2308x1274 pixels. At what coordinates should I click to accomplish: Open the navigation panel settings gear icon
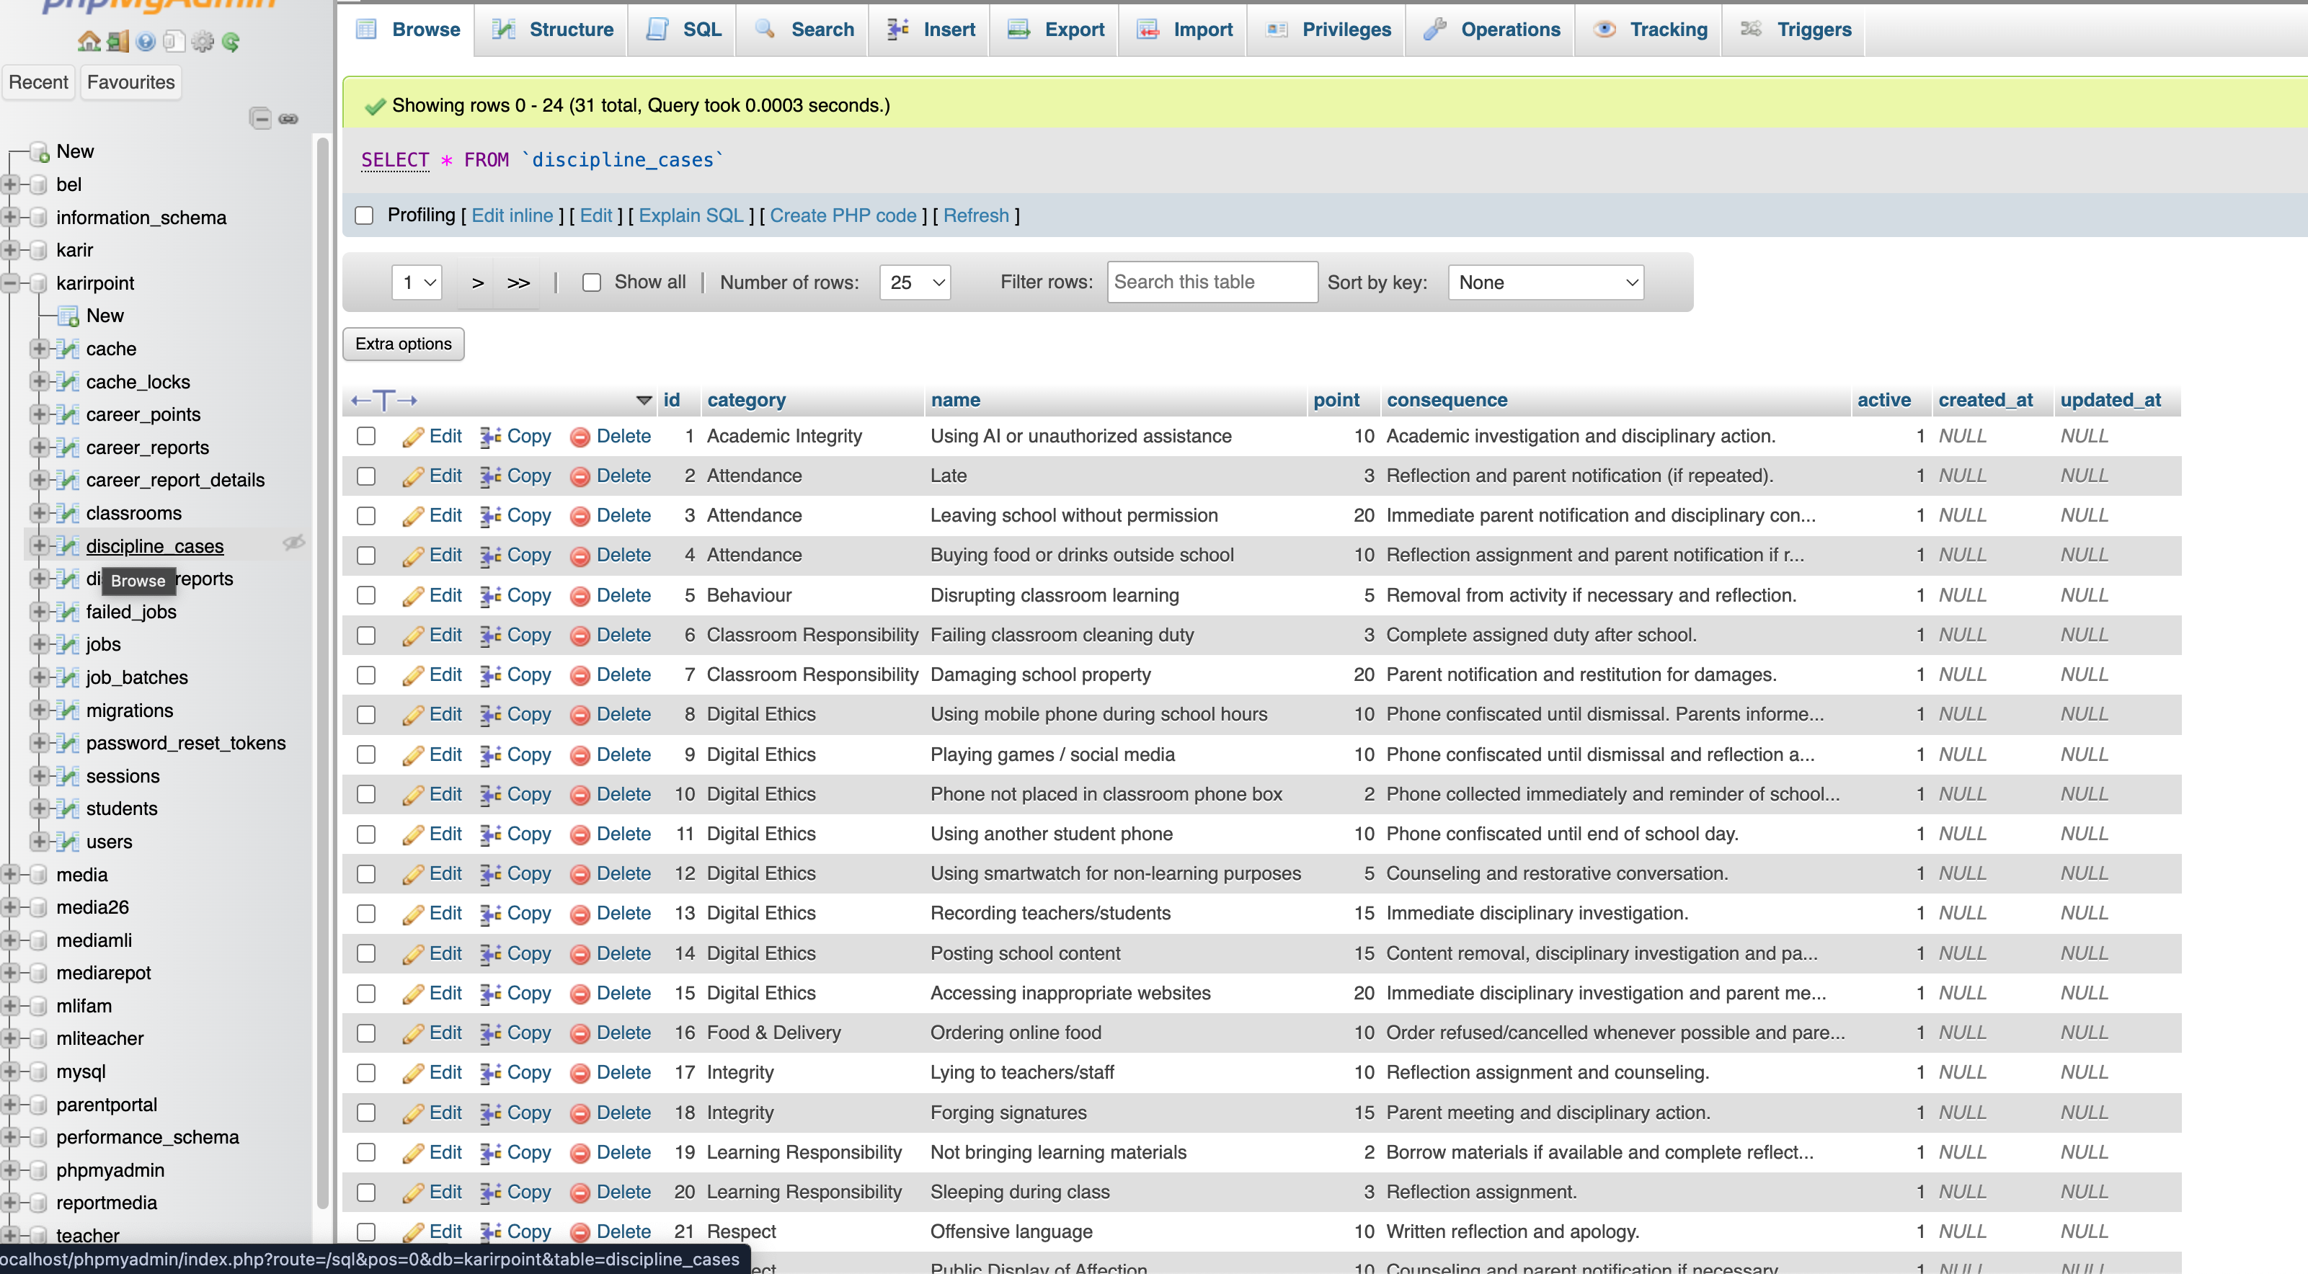(203, 41)
